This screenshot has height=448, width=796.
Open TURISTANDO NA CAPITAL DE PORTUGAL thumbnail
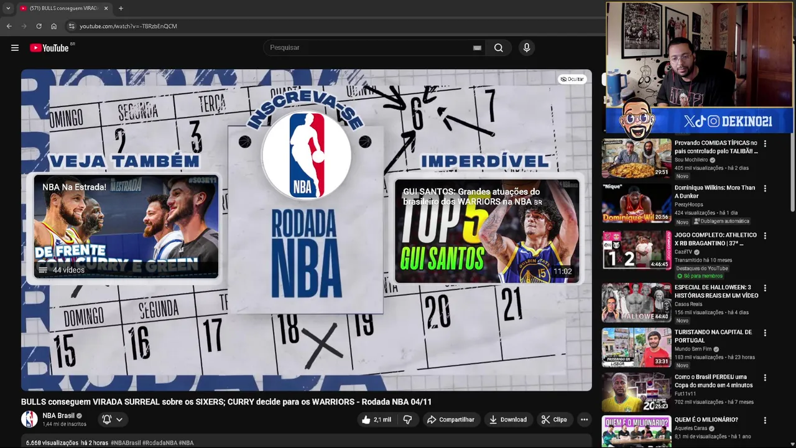pyautogui.click(x=637, y=347)
